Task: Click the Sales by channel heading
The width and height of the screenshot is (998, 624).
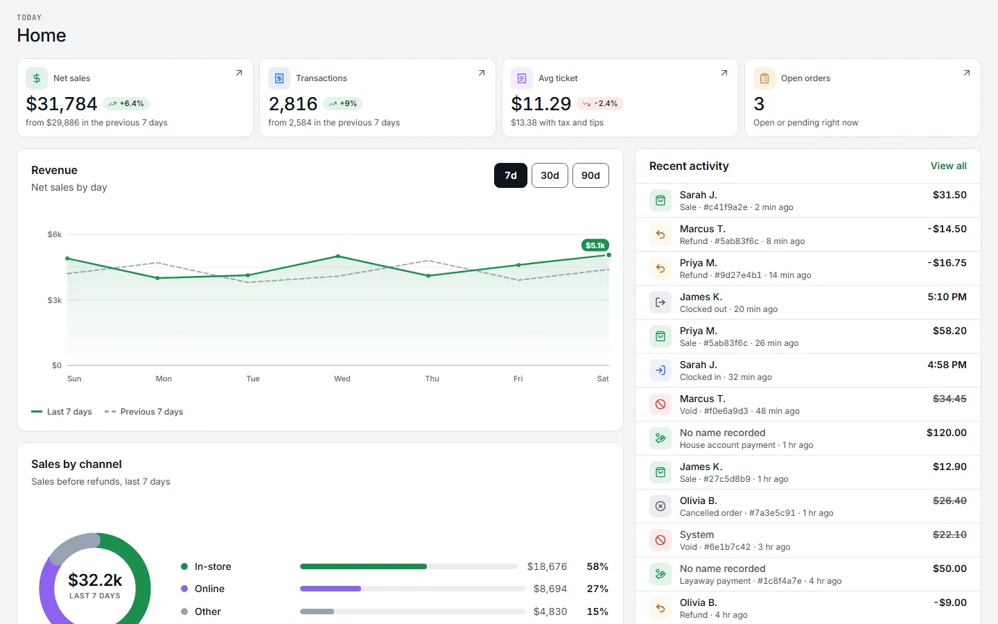Action: pos(76,465)
